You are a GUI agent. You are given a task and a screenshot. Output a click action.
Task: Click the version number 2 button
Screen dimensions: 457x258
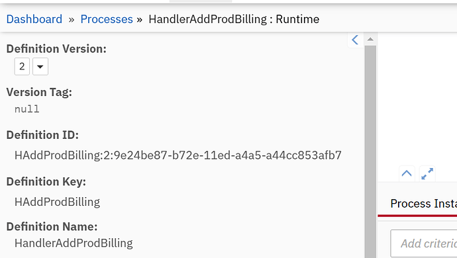point(22,66)
